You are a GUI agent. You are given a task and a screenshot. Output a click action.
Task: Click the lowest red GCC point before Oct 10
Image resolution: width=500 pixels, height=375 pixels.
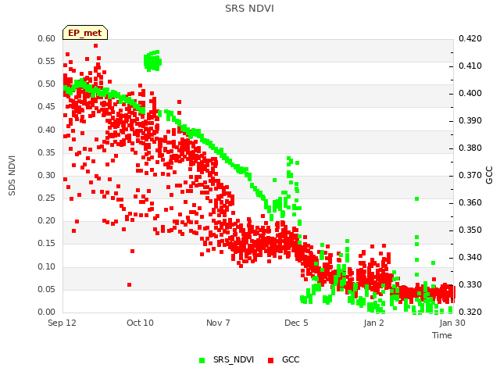click(130, 284)
